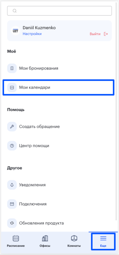This screenshot has height=255, width=119.
Task: Click the envelope icon for Подключения
Action: click(12, 204)
